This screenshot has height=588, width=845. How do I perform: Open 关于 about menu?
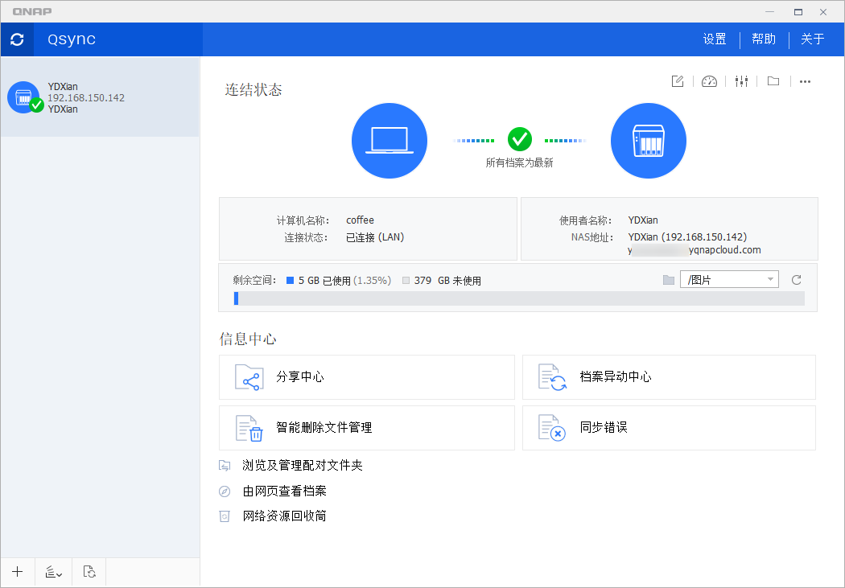pyautogui.click(x=813, y=39)
